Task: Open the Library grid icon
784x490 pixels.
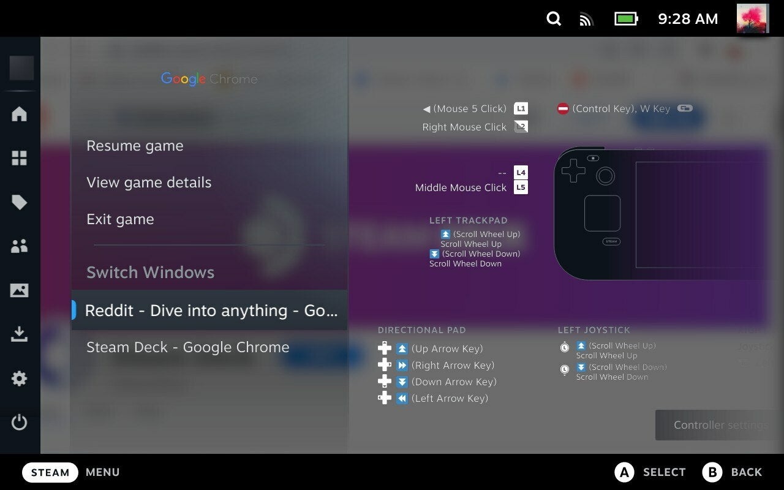Action: coord(20,158)
